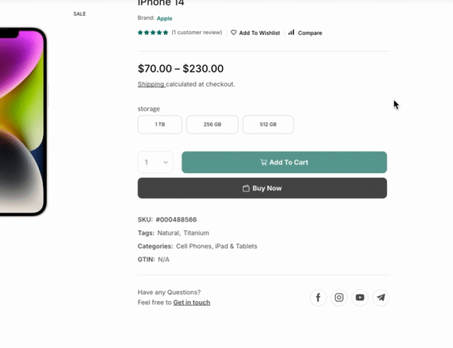Viewport: 453px width, 348px height.
Task: Open the Instagram social icon
Action: coord(339,297)
